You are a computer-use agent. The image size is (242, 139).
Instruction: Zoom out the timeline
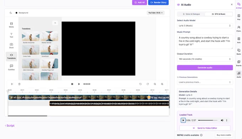coord(155,84)
